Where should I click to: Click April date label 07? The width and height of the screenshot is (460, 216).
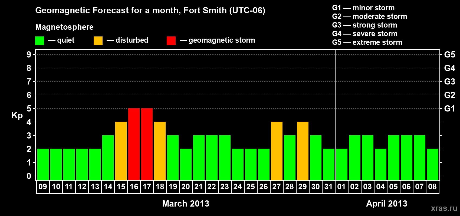419,187
